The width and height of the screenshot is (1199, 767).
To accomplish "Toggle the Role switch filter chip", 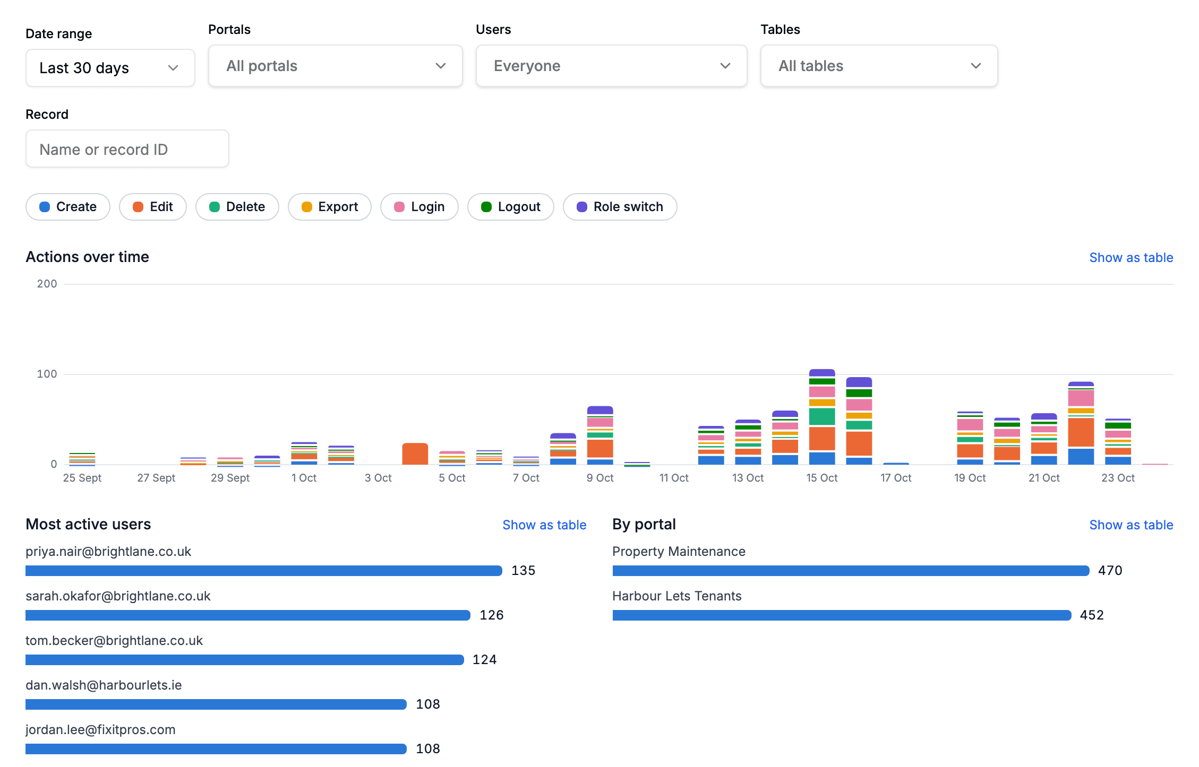I will [x=620, y=207].
